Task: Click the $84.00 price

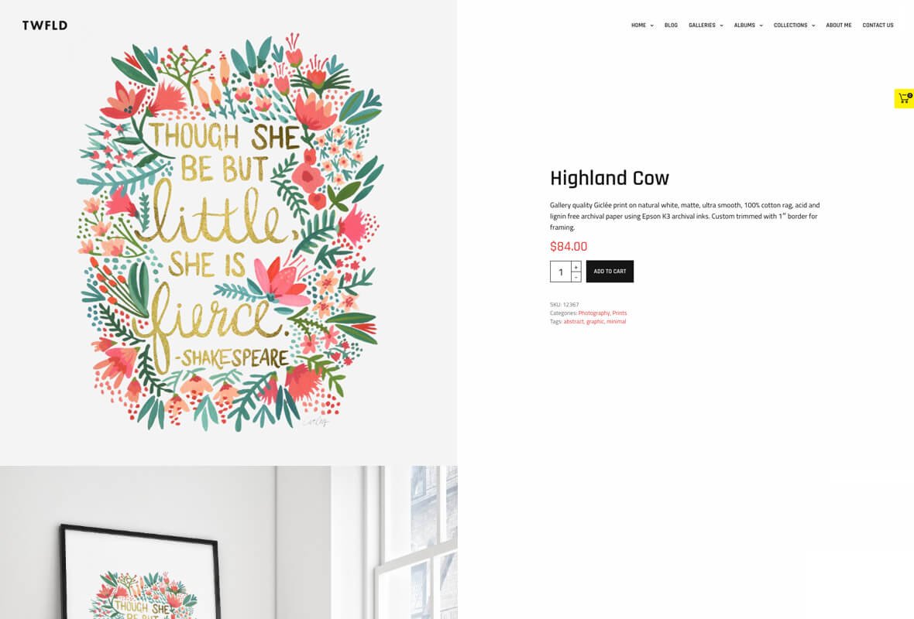Action: [569, 246]
